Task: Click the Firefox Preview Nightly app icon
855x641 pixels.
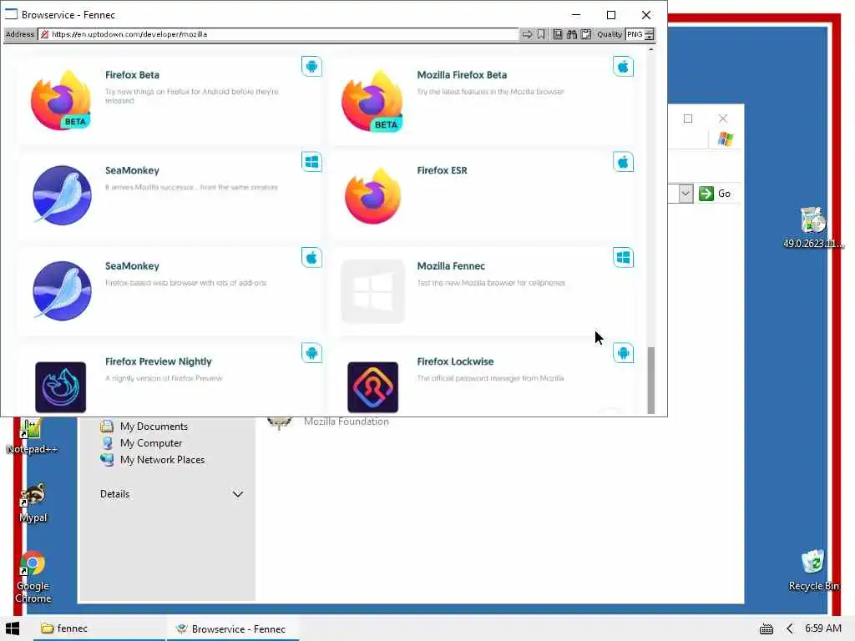Action: click(60, 387)
